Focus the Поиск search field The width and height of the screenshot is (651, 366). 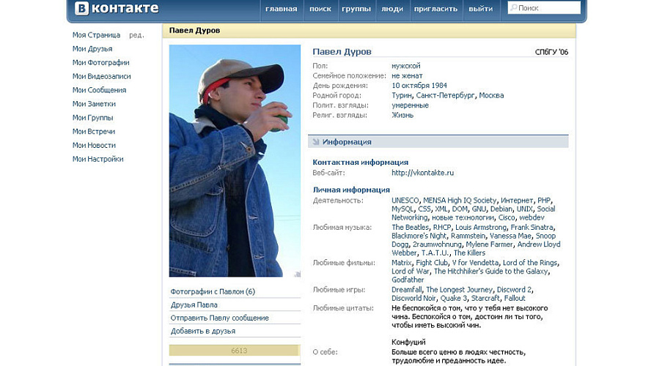pos(544,7)
